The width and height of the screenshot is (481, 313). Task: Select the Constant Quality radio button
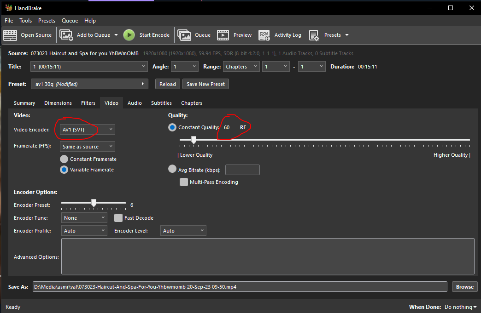point(172,127)
